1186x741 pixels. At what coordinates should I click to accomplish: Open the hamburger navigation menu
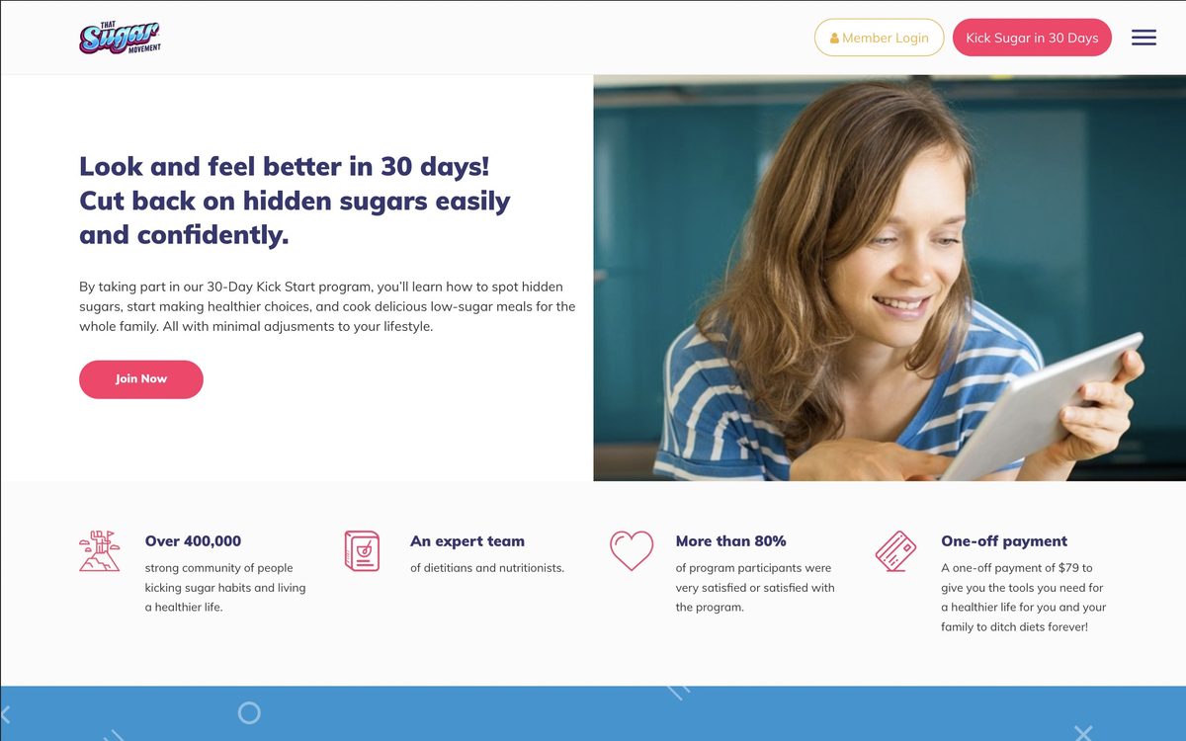[x=1144, y=38]
